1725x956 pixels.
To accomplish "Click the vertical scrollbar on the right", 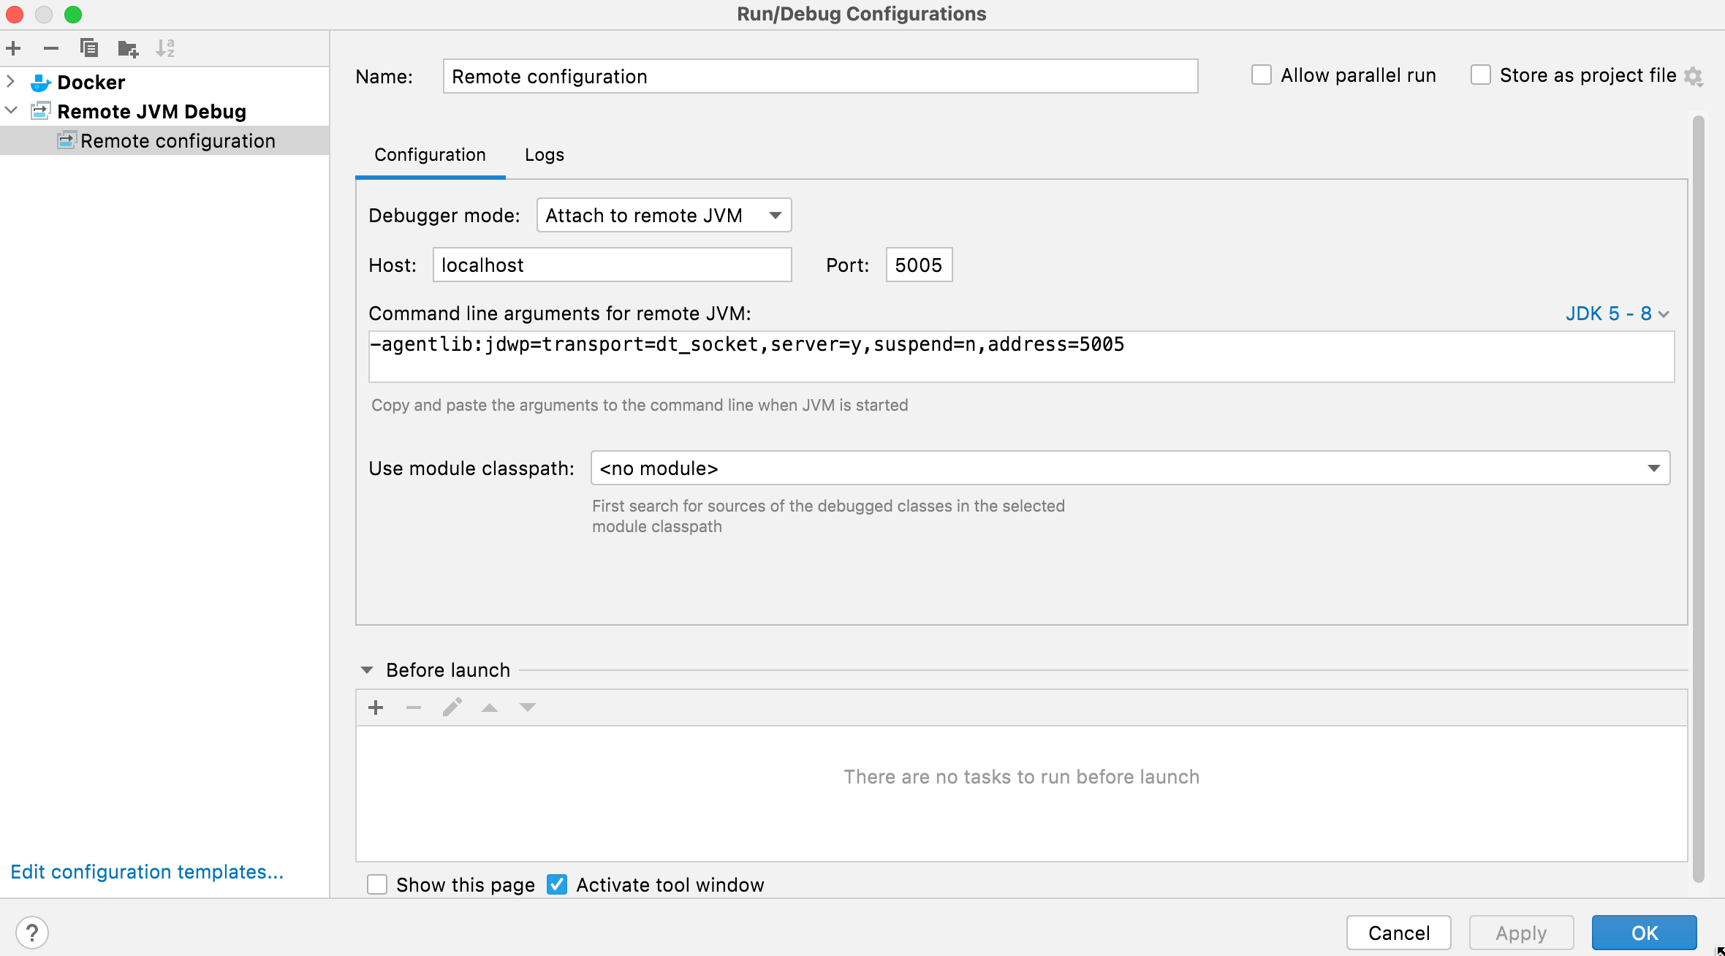I will (1698, 498).
